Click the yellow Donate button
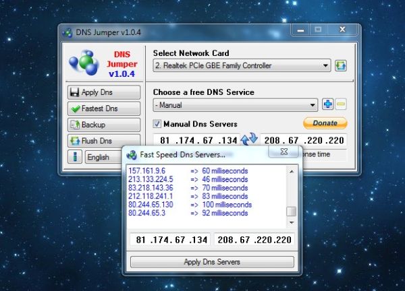This screenshot has width=405, height=291. tap(325, 123)
